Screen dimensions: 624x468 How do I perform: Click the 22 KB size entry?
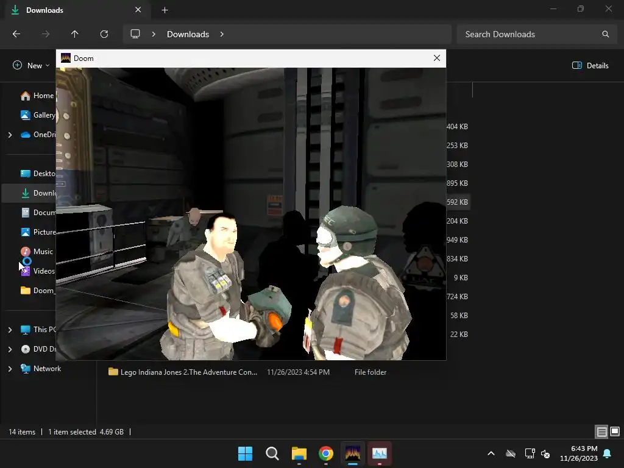459,335
